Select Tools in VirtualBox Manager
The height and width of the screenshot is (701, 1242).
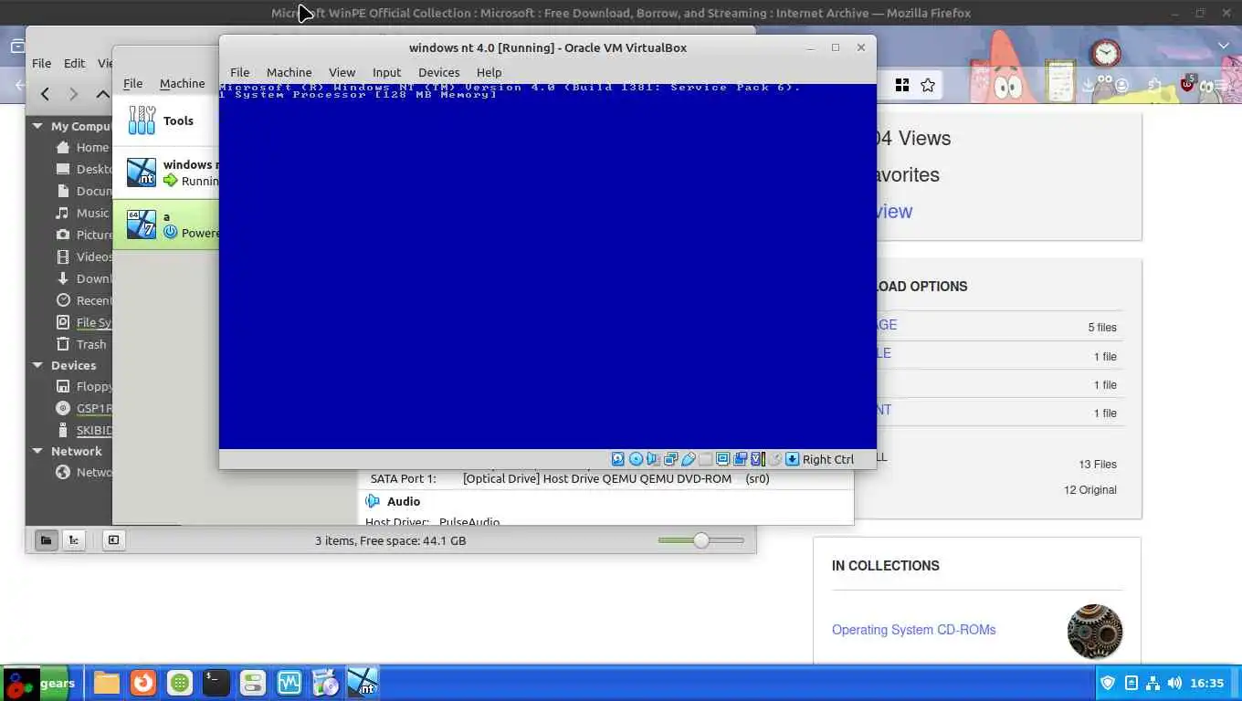pyautogui.click(x=164, y=120)
